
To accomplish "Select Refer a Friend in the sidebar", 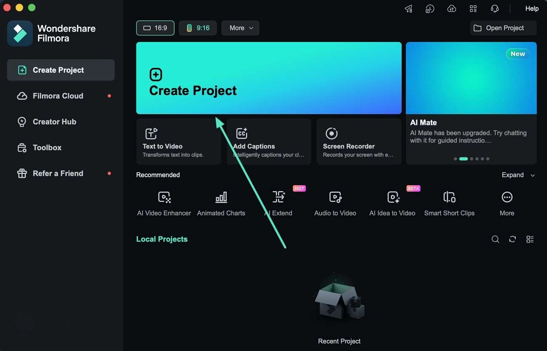I will click(61, 173).
